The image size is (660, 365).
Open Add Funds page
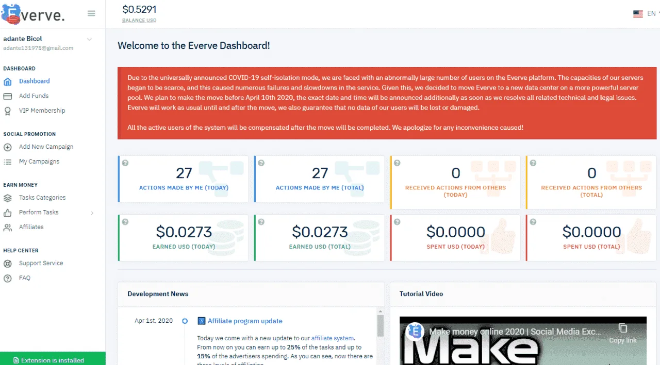click(34, 96)
